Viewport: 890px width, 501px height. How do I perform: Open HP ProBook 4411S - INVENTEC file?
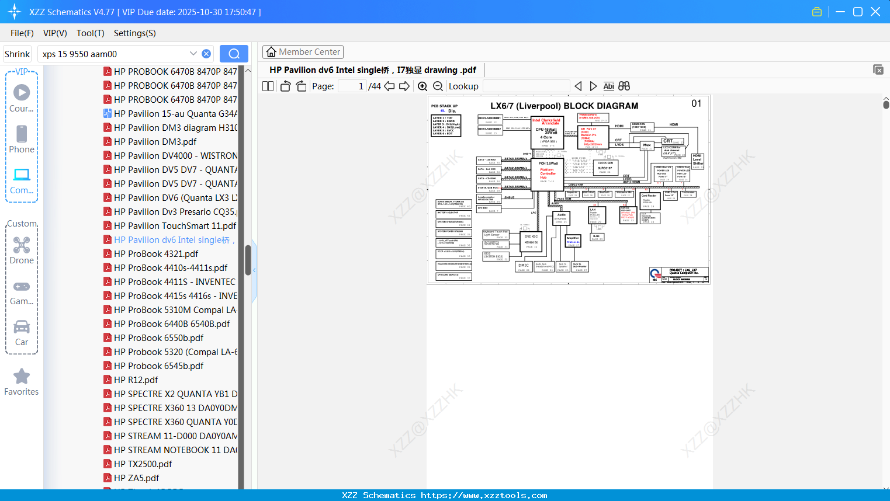pos(169,282)
